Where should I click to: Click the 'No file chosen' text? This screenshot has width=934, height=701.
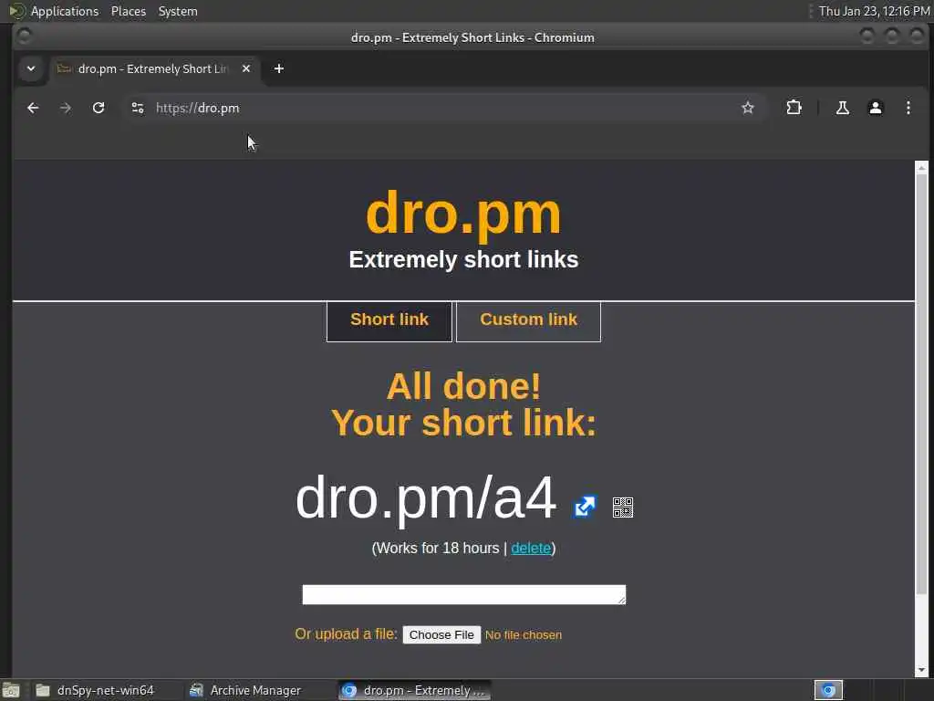tap(523, 635)
